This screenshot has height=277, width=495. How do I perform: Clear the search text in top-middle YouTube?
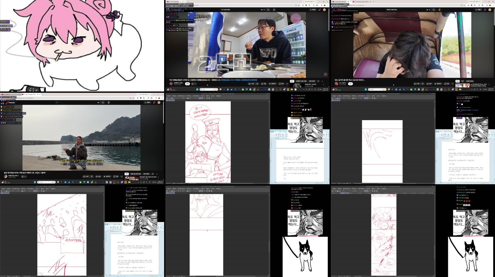(264, 10)
